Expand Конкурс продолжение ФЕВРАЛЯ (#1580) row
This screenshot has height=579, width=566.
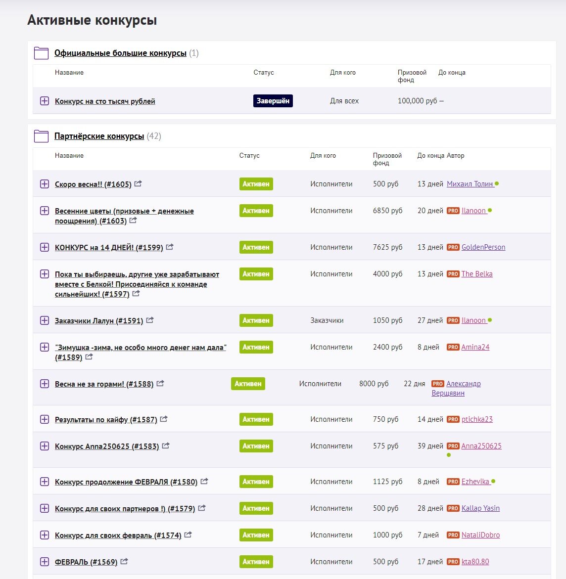(45, 482)
